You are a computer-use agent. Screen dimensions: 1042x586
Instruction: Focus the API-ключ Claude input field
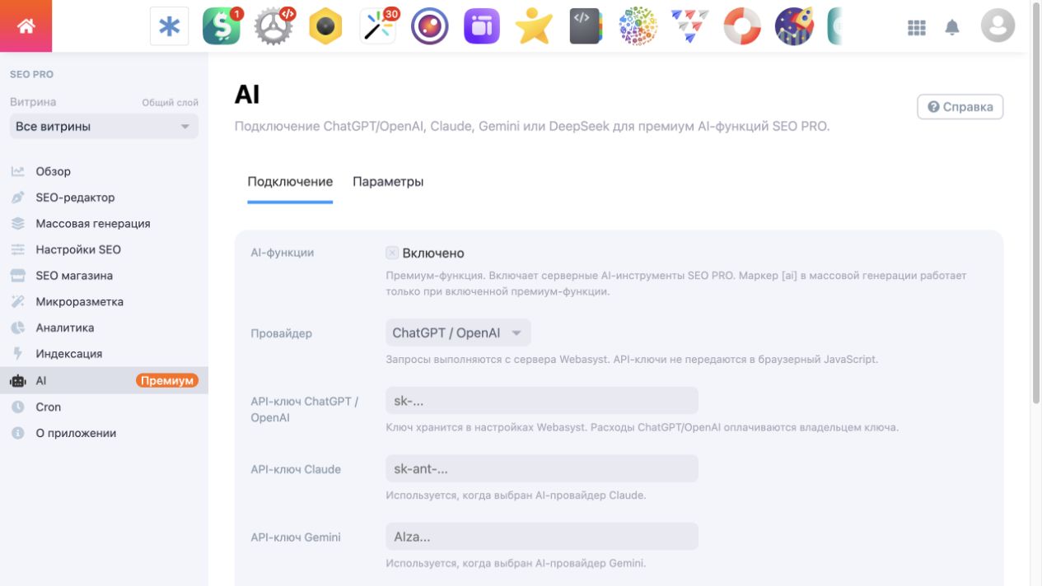click(542, 469)
